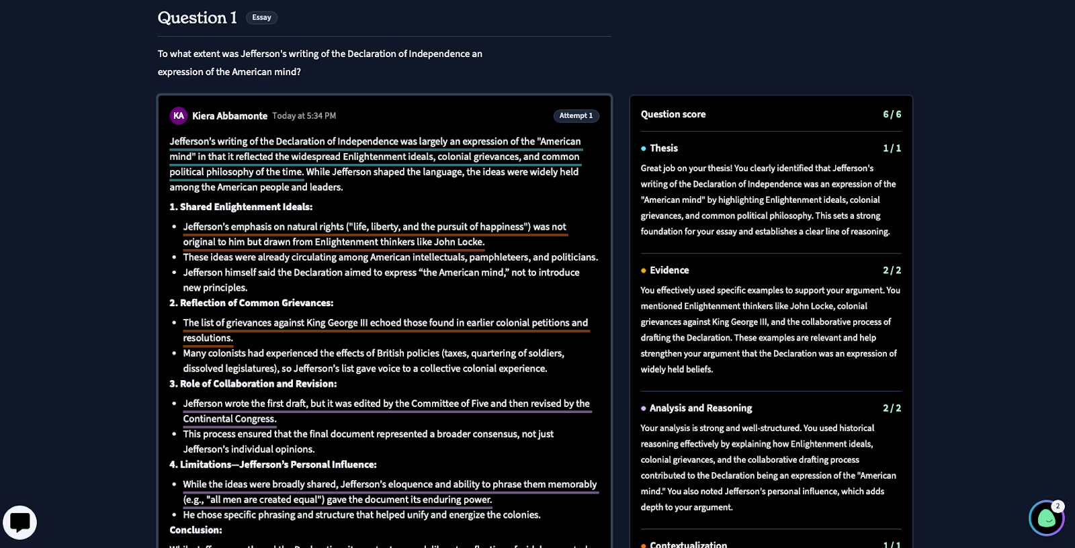Viewport: 1075px width, 548px height.
Task: Click the timestamp Today at 5:34 PM
Action: tap(304, 116)
